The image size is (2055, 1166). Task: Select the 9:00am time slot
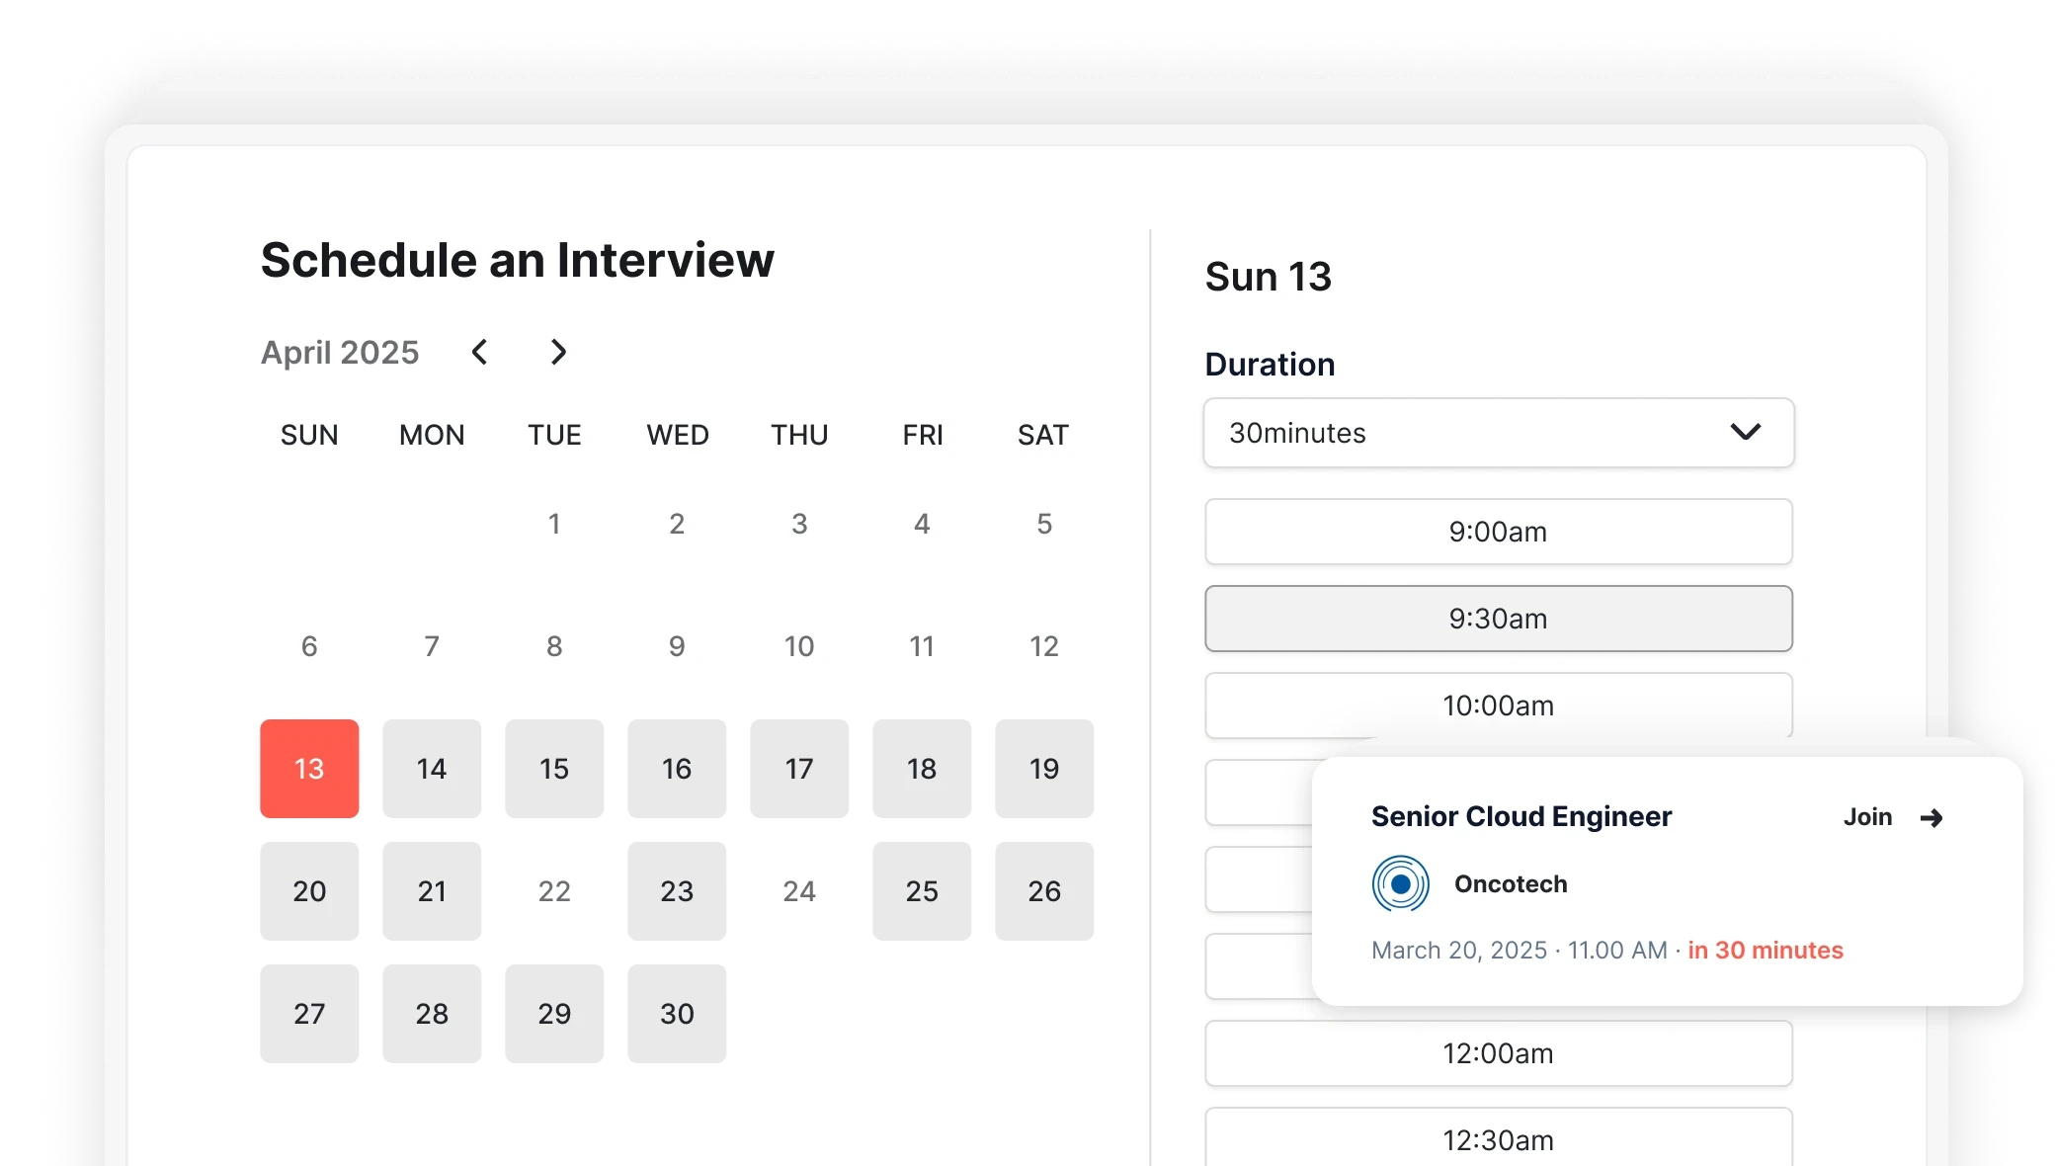point(1498,532)
